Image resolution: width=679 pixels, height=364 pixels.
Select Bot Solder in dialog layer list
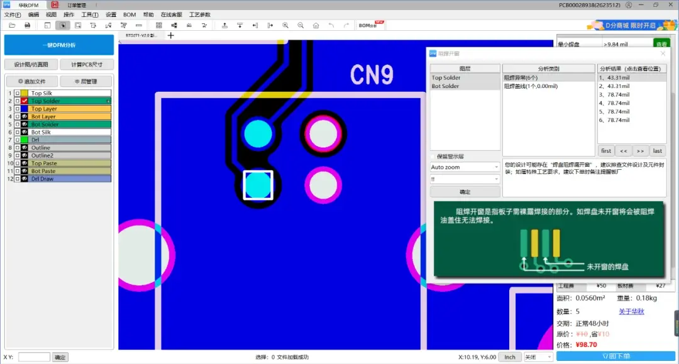pyautogui.click(x=465, y=86)
